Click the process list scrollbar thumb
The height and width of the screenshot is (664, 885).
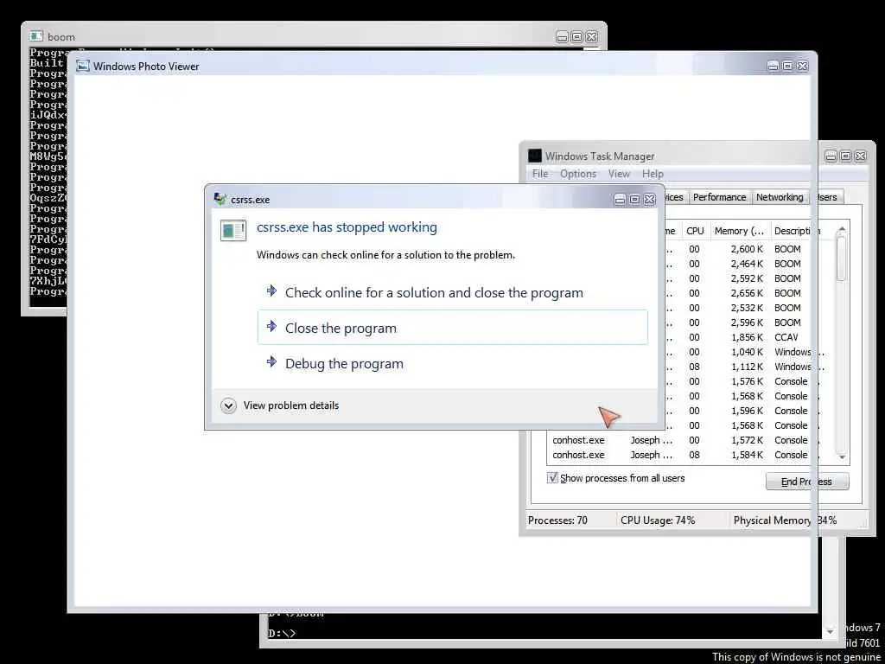tap(842, 259)
